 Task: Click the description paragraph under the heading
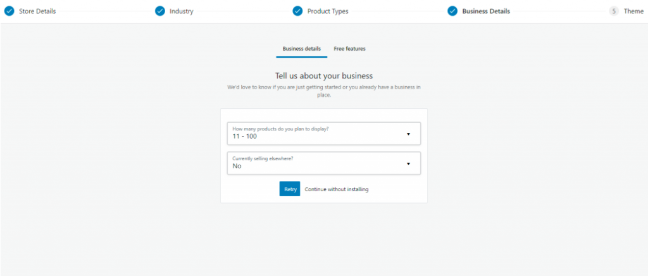click(324, 91)
